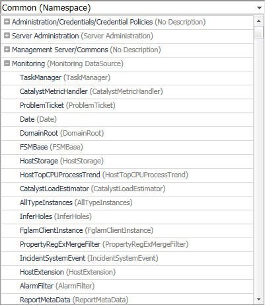Click the scrollbar up arrow
The image size is (265, 305).
258,21
